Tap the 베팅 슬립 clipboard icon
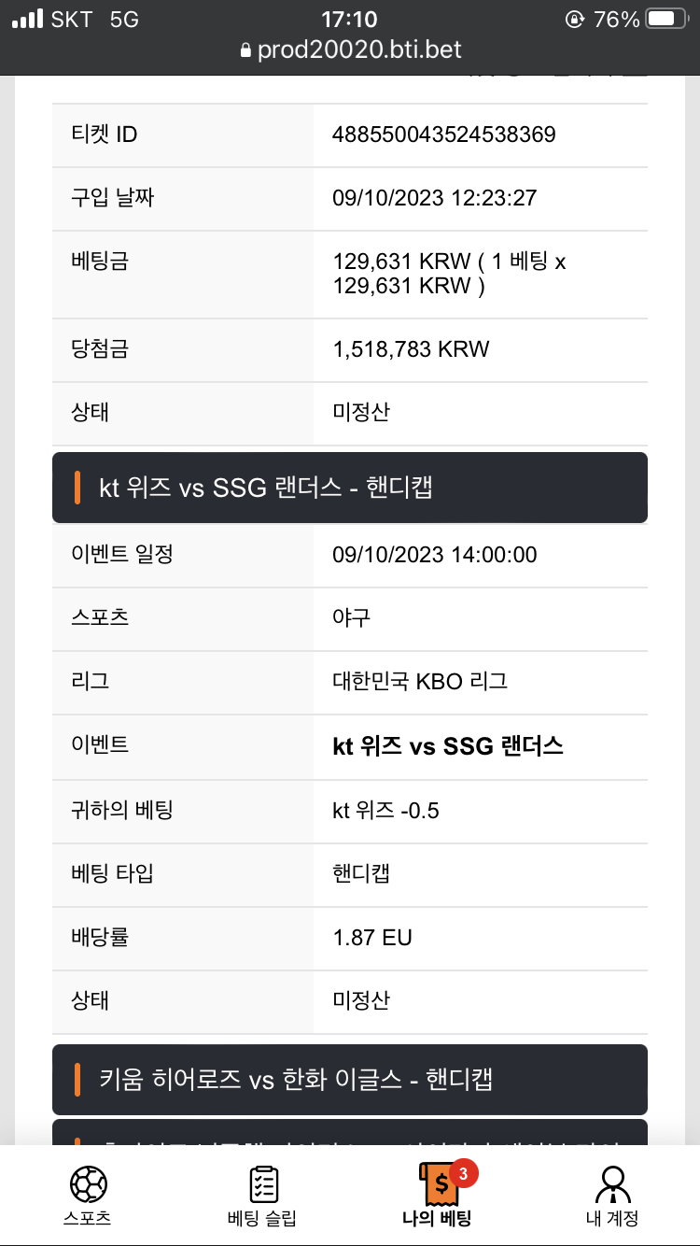 click(262, 1184)
